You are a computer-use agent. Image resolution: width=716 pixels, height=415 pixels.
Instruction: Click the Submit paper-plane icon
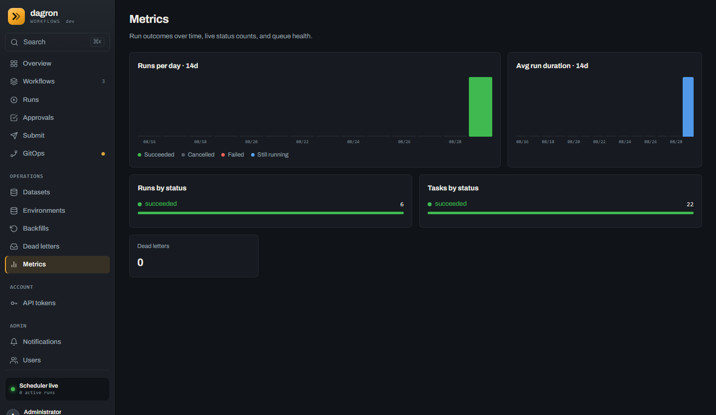click(x=14, y=136)
